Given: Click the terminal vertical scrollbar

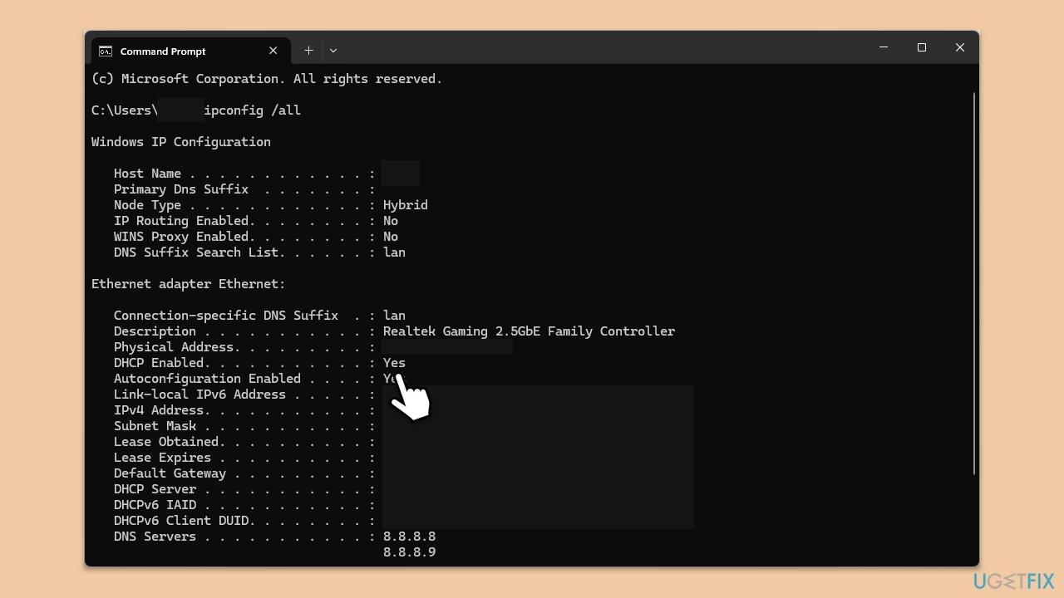Looking at the screenshot, I should coord(974,282).
